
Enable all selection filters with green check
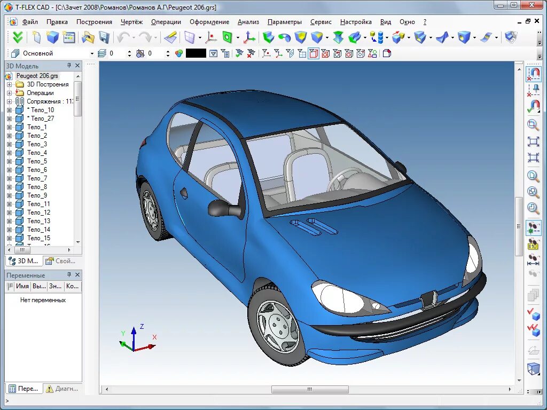(x=239, y=53)
